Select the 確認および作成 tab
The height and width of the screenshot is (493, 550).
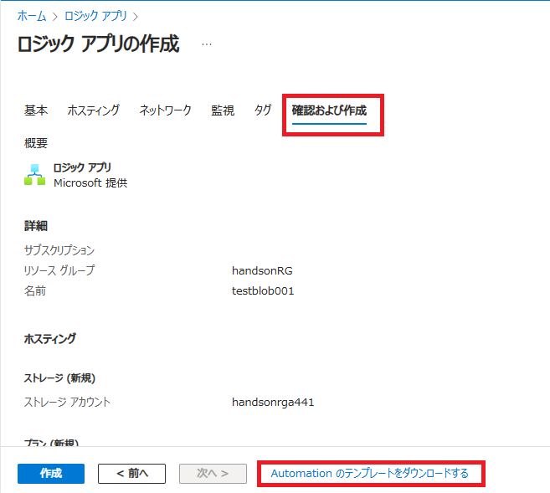[329, 110]
